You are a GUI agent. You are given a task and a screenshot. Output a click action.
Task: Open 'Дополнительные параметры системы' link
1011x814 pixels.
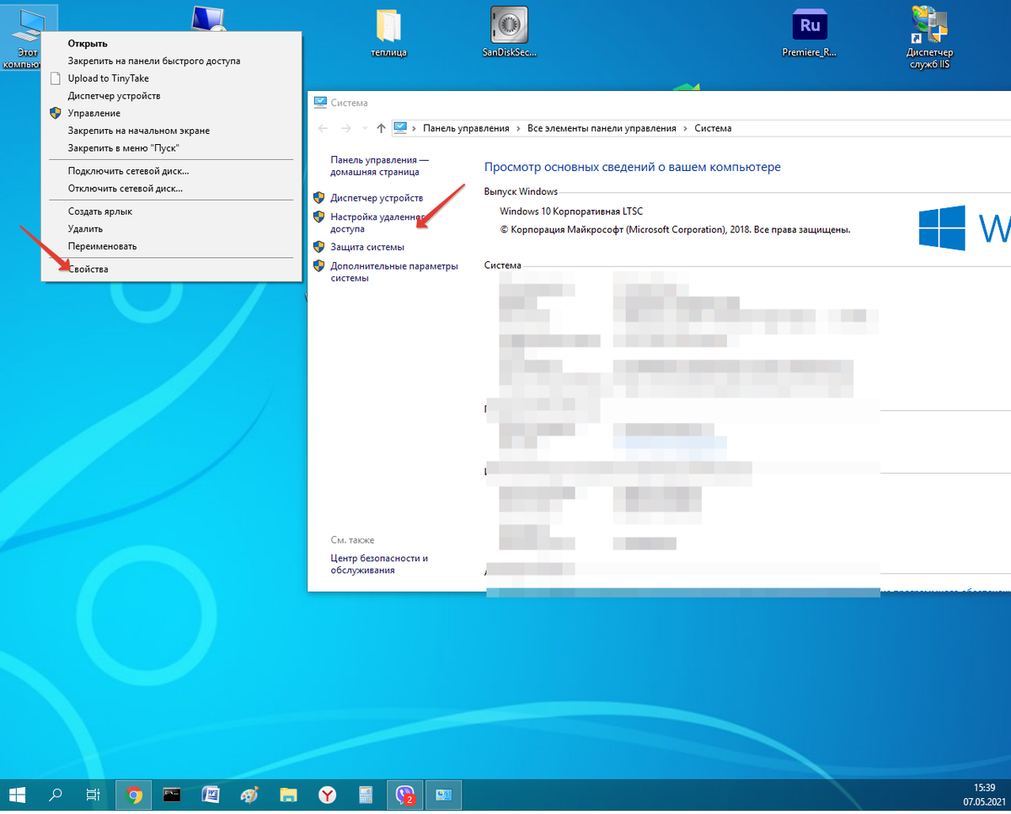[394, 271]
